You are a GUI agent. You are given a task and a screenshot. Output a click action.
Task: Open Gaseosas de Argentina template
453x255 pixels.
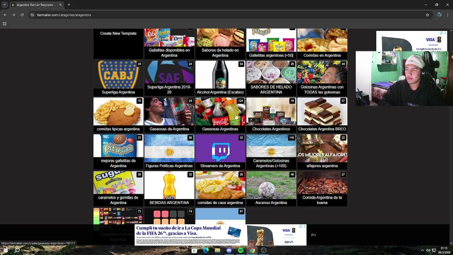click(x=169, y=115)
